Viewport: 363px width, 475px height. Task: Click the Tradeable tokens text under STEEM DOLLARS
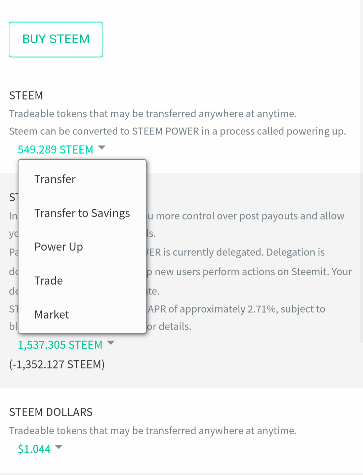click(153, 431)
